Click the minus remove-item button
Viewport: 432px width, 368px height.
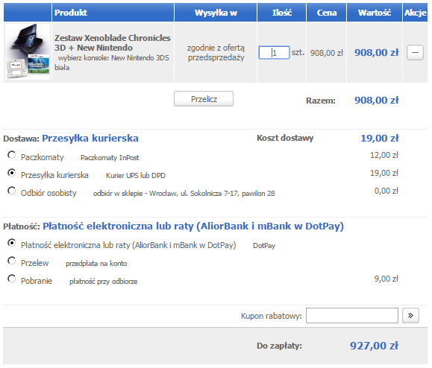pyautogui.click(x=415, y=53)
